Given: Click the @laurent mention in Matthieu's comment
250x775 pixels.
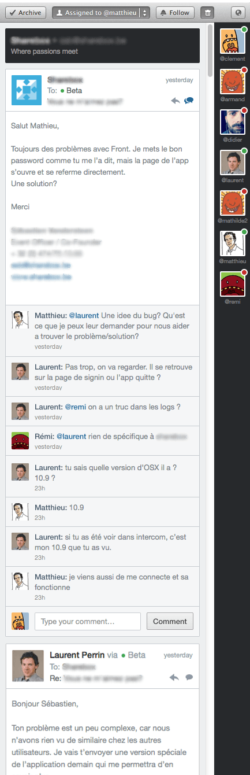Looking at the screenshot, I should (x=84, y=316).
